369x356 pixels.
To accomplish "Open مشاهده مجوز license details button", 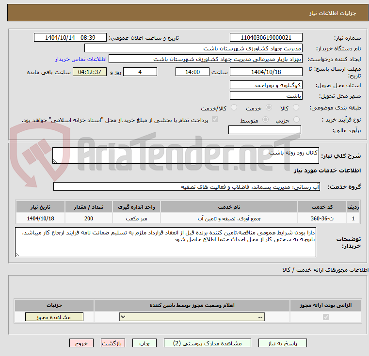I will [54, 317].
